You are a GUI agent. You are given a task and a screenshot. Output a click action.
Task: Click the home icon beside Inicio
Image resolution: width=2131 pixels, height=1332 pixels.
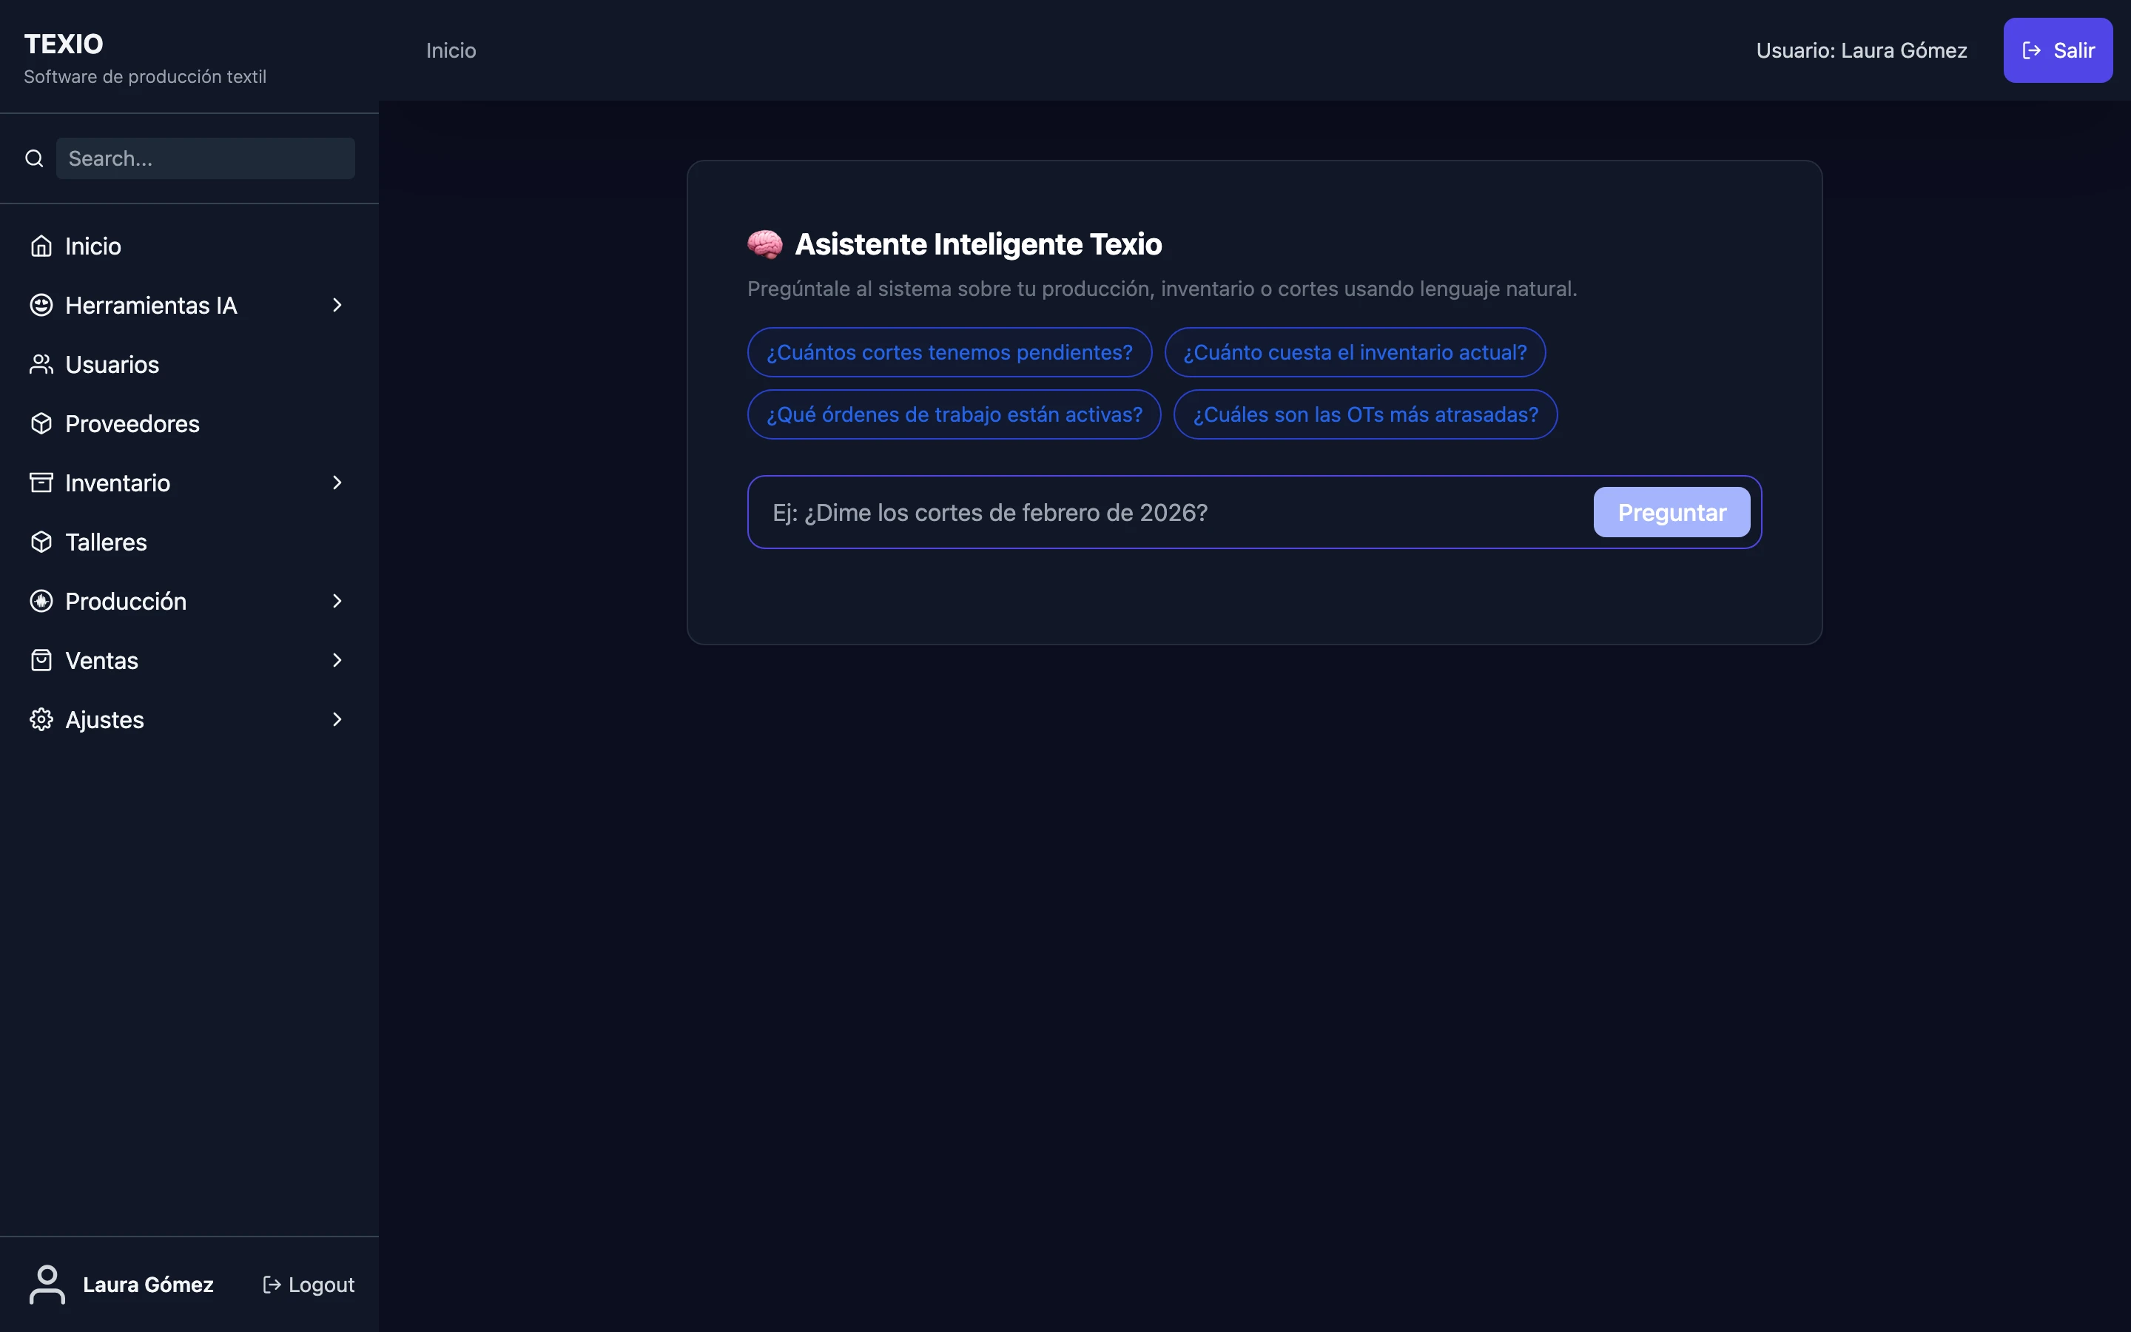(41, 246)
